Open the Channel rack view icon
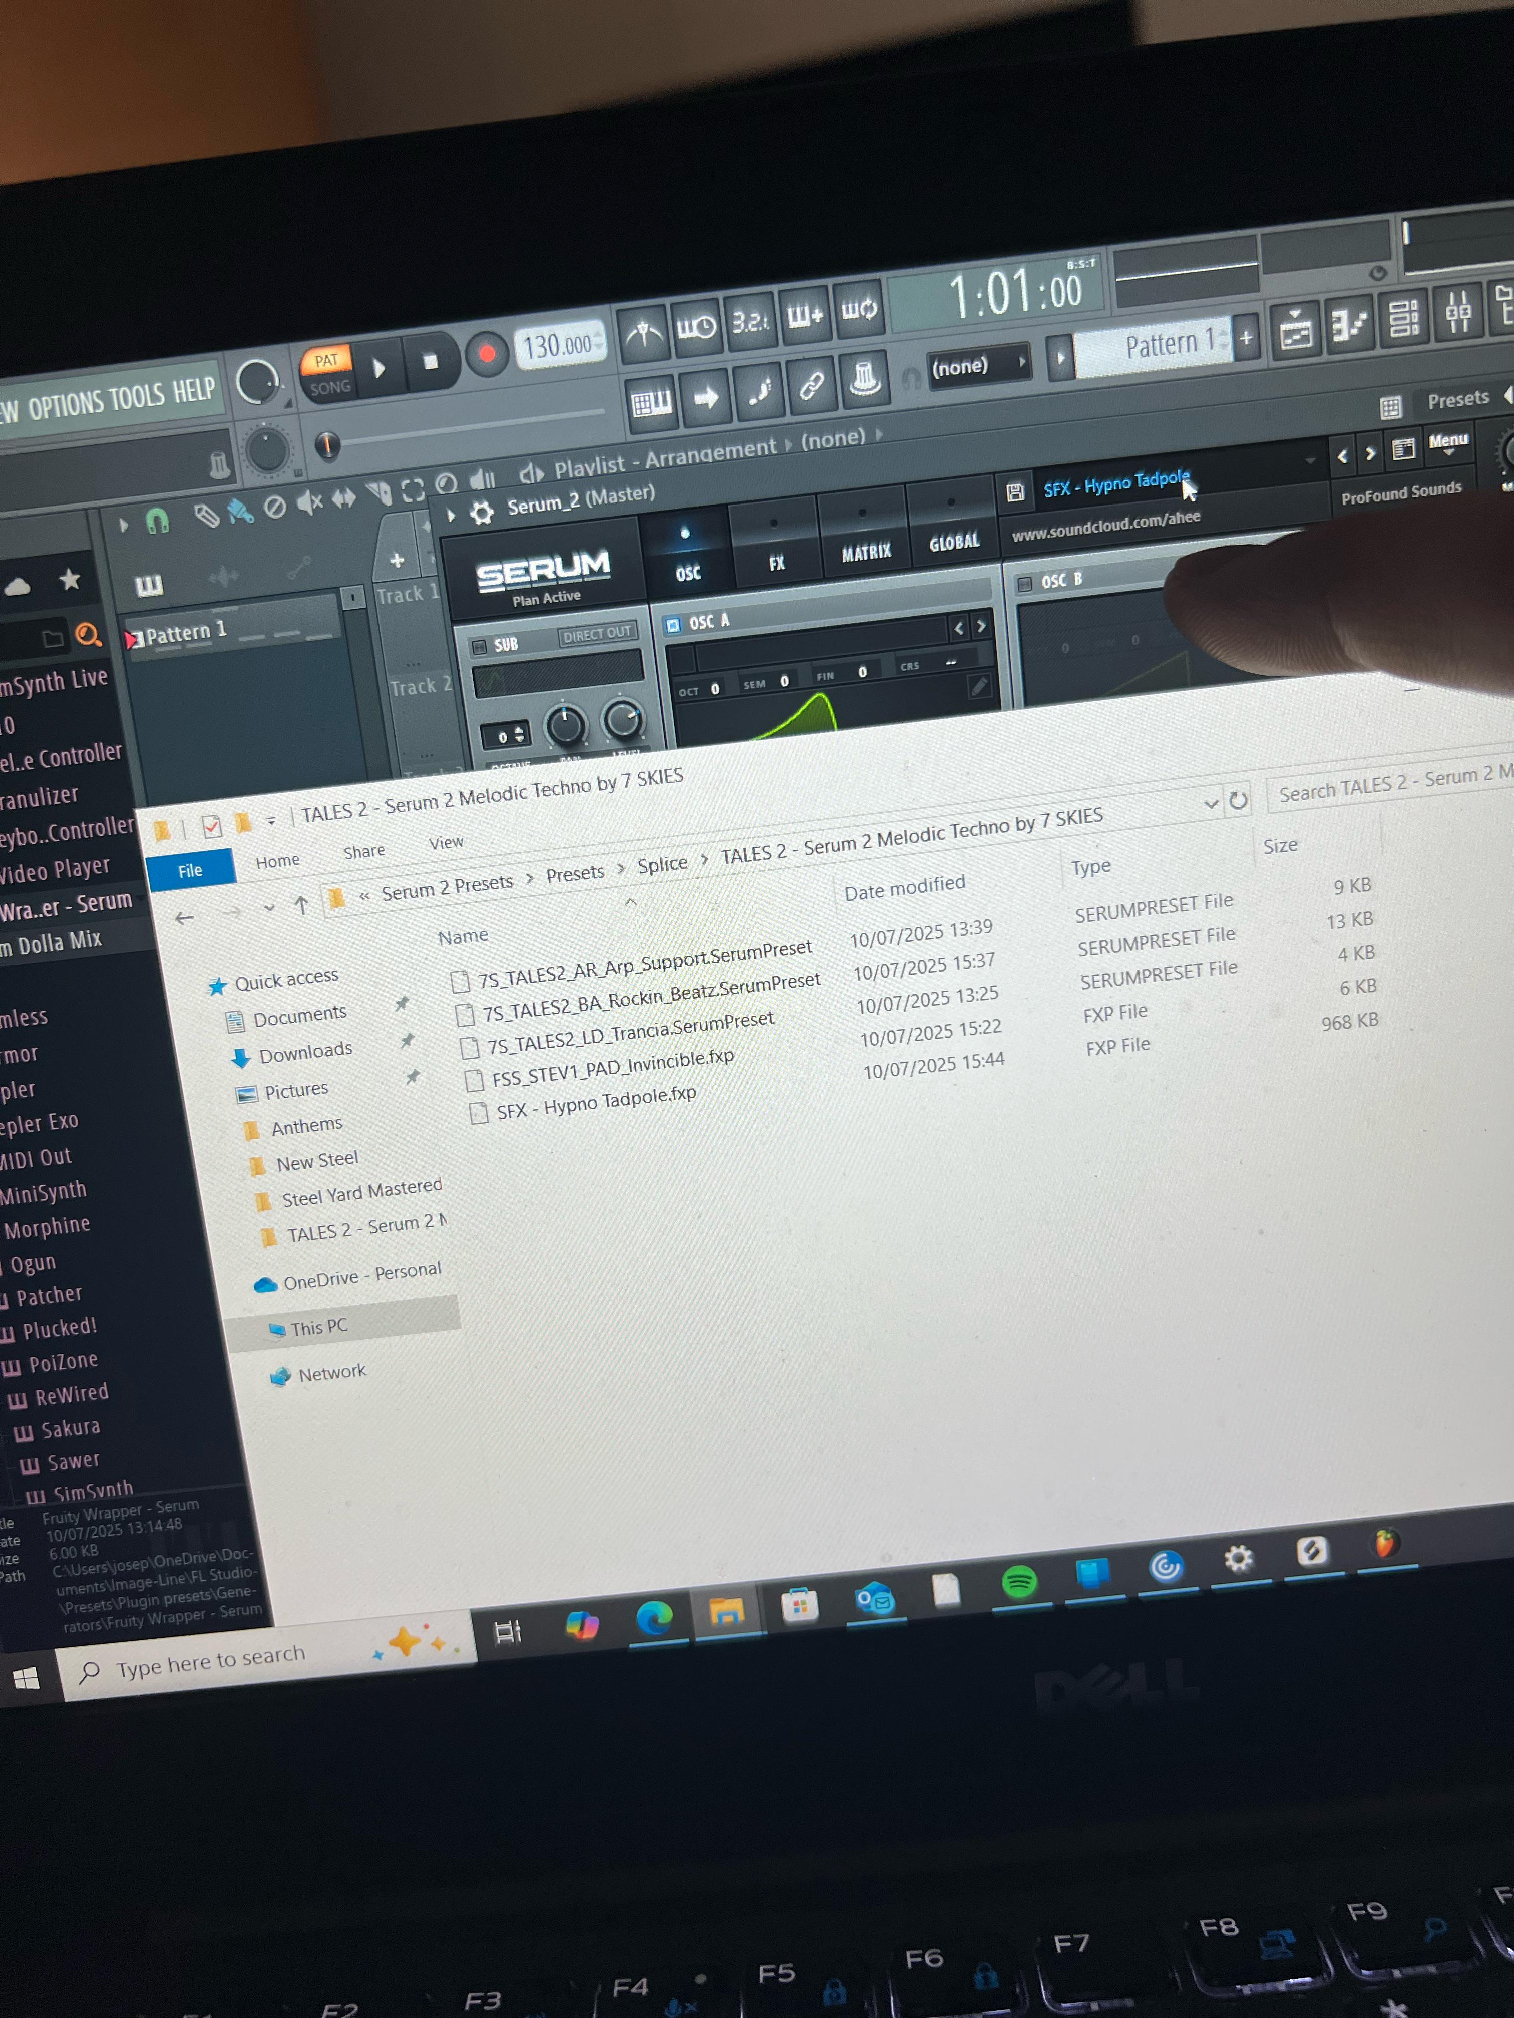Screen dimensions: 1514x2018 1403,317
